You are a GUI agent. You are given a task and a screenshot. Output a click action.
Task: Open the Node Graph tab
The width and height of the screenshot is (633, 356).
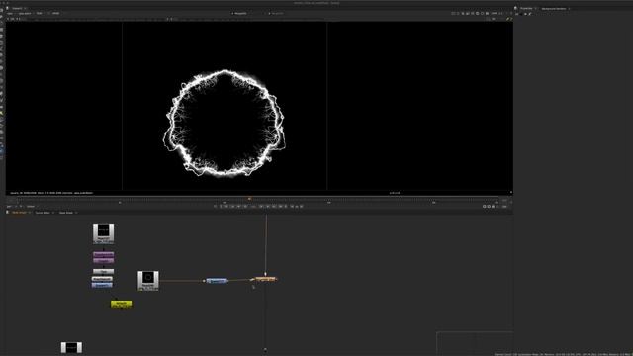pos(19,213)
